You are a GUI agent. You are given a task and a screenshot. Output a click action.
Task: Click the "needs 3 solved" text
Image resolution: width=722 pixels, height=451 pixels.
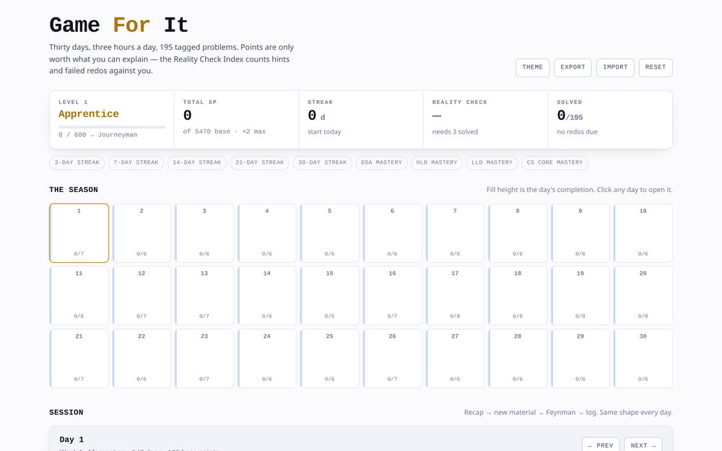pyautogui.click(x=455, y=132)
